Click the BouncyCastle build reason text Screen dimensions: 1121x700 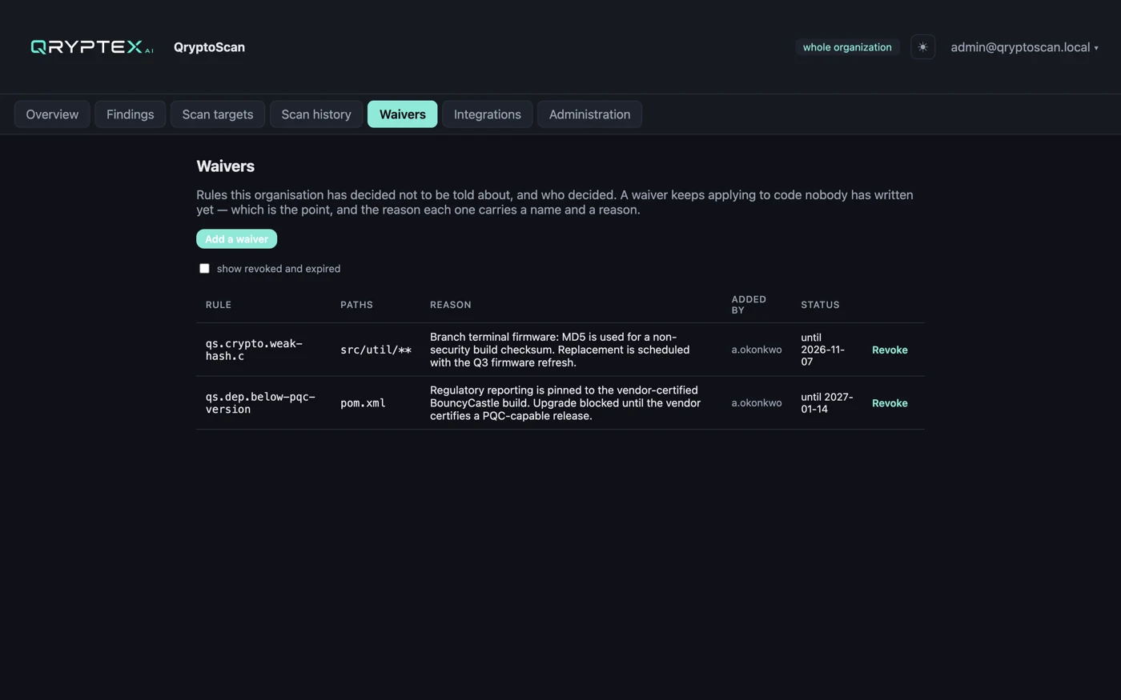(x=565, y=403)
